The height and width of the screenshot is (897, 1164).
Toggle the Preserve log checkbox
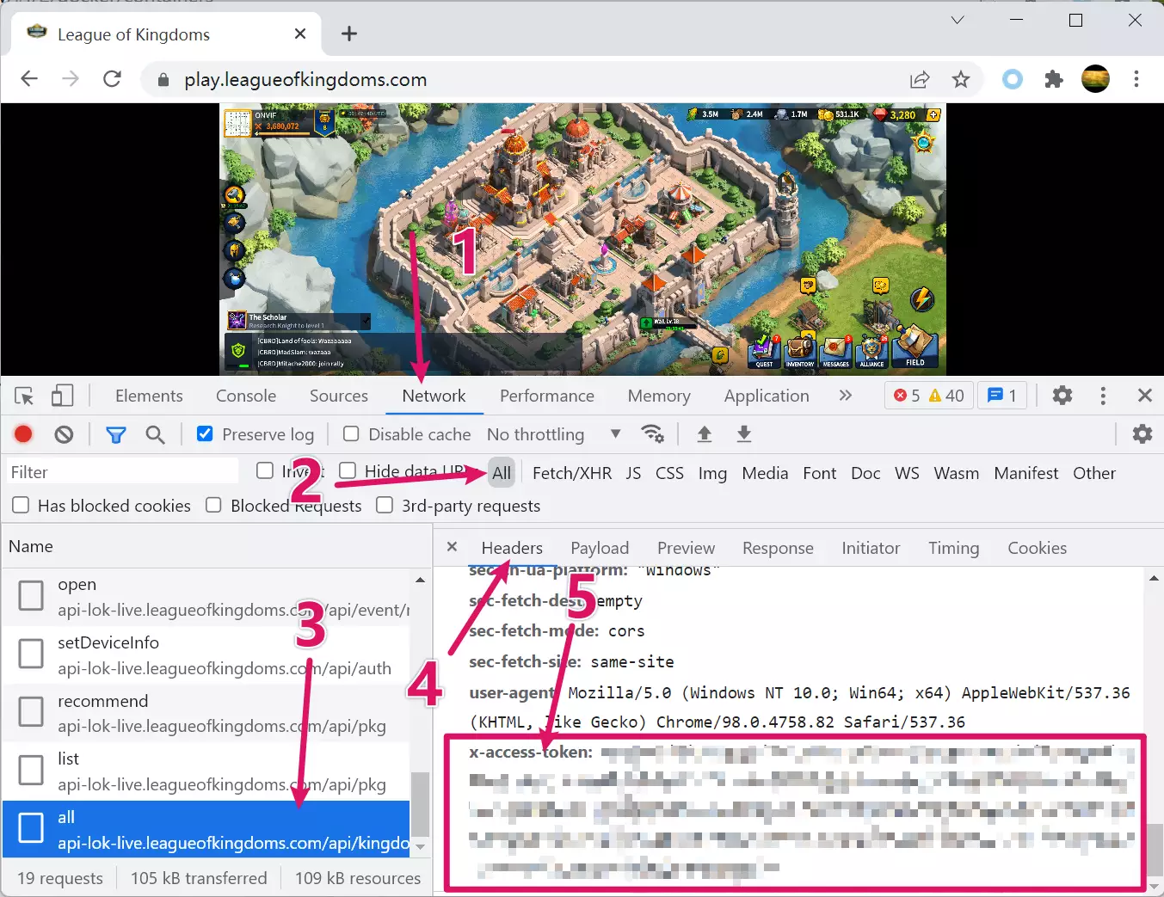(205, 433)
